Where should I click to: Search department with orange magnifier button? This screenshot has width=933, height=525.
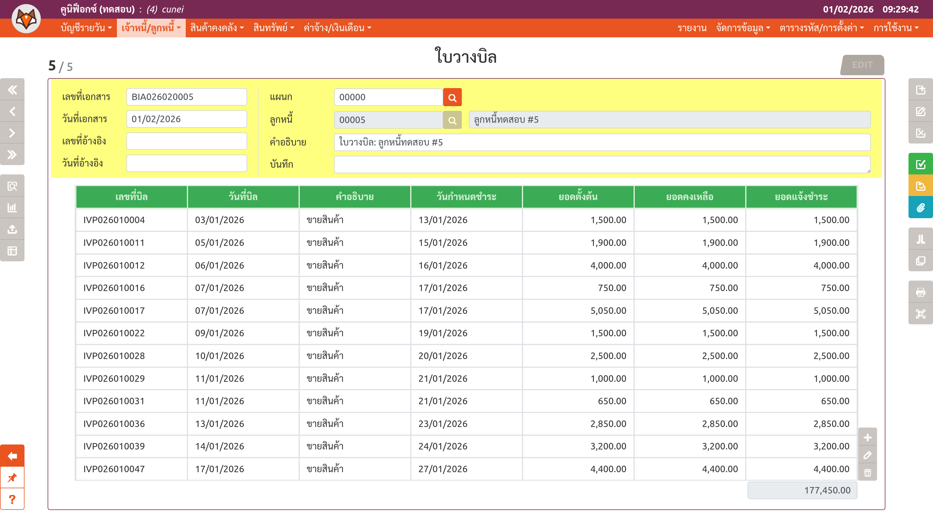tap(452, 97)
